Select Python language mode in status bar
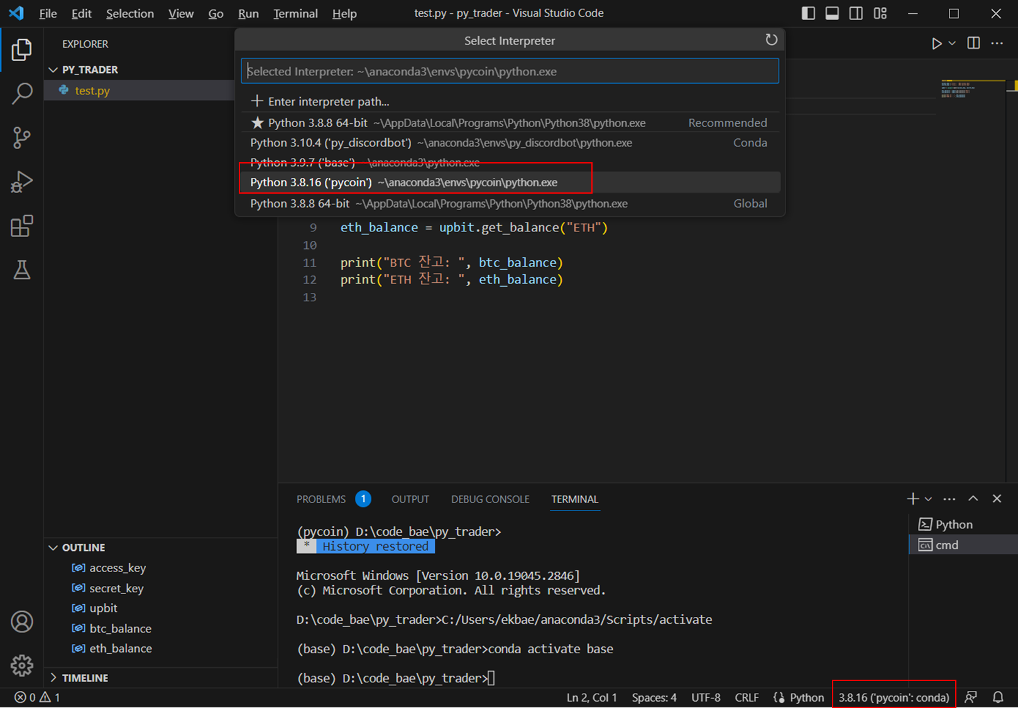Screen dimensions: 1018x708 807,697
